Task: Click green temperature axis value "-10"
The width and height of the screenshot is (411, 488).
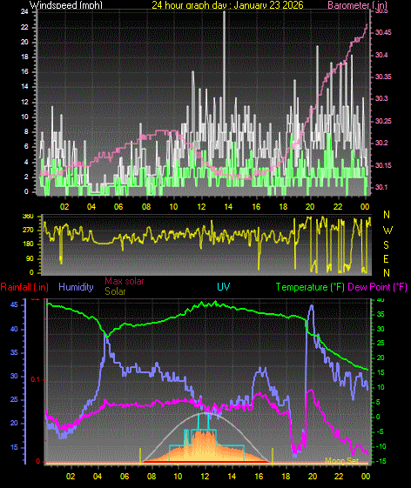Action: tap(381, 446)
